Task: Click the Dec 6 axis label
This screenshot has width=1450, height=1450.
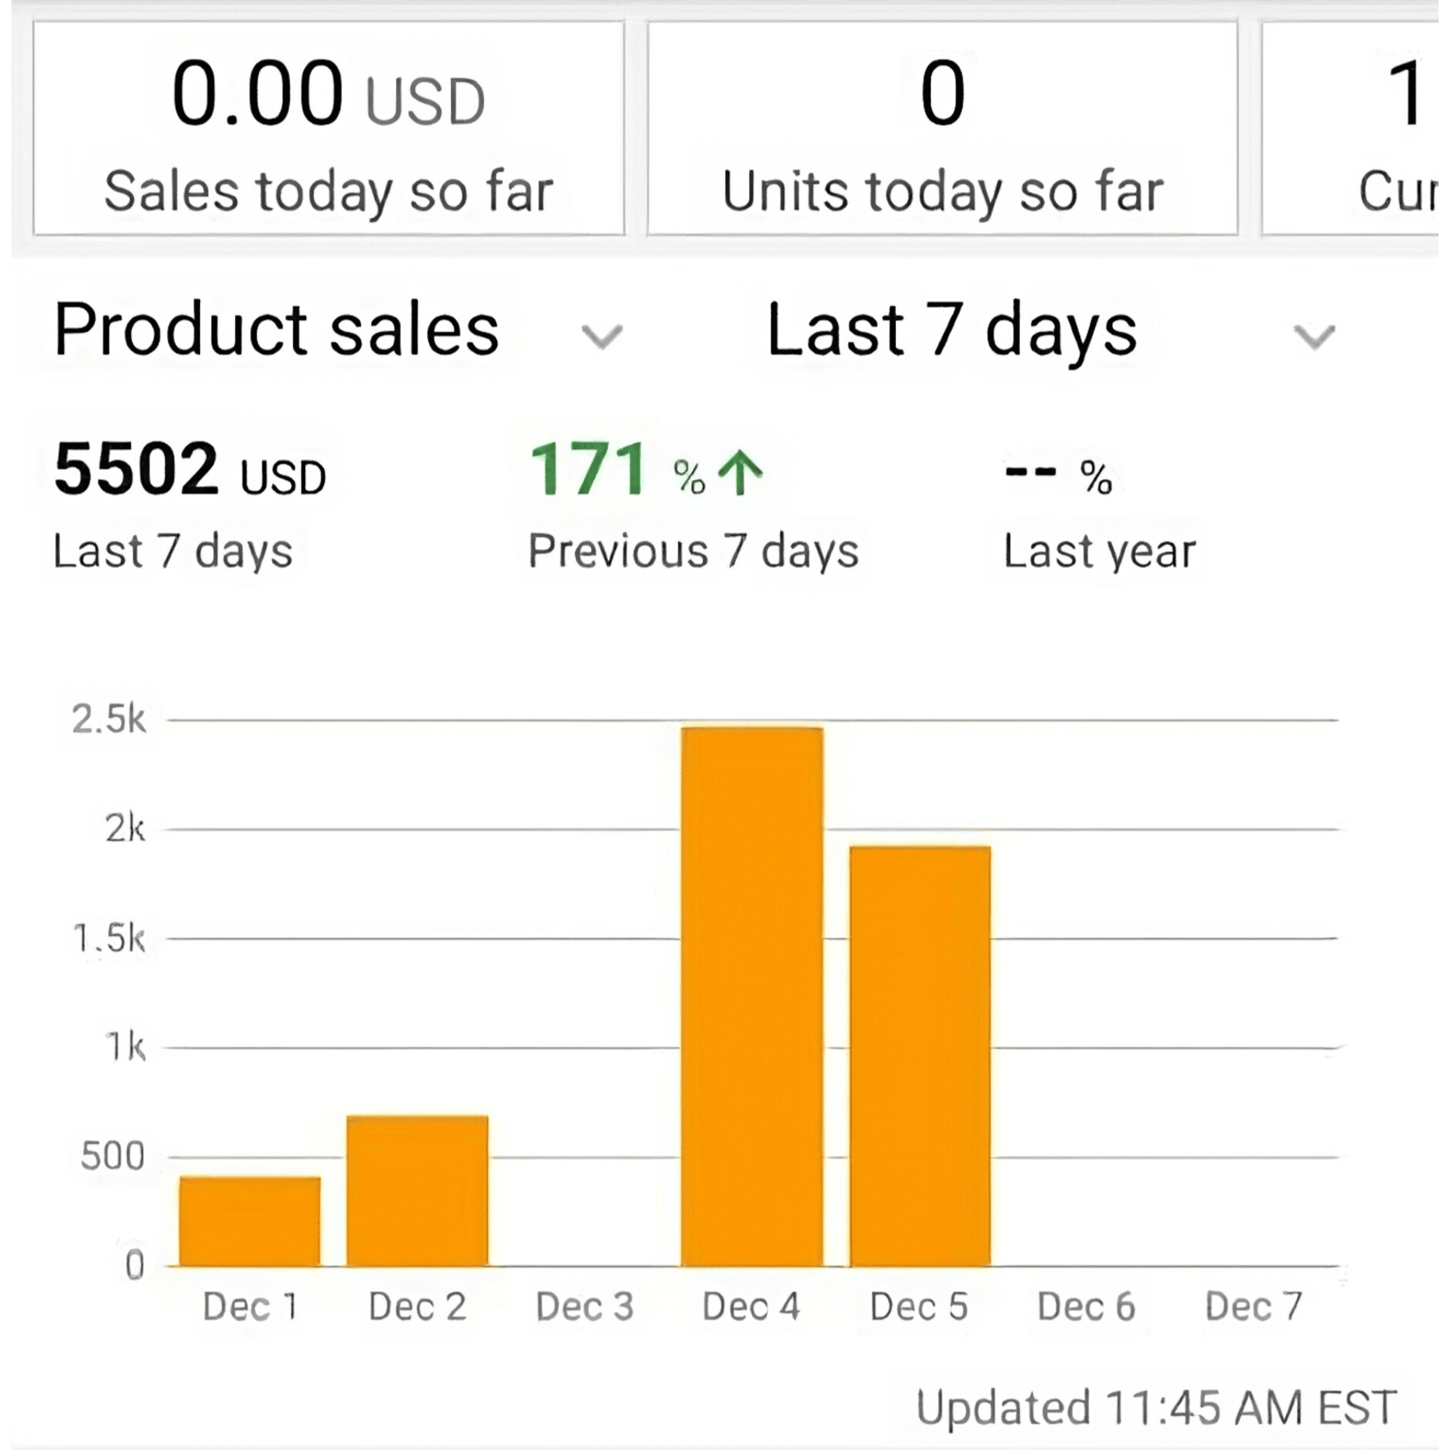Action: [1086, 1306]
